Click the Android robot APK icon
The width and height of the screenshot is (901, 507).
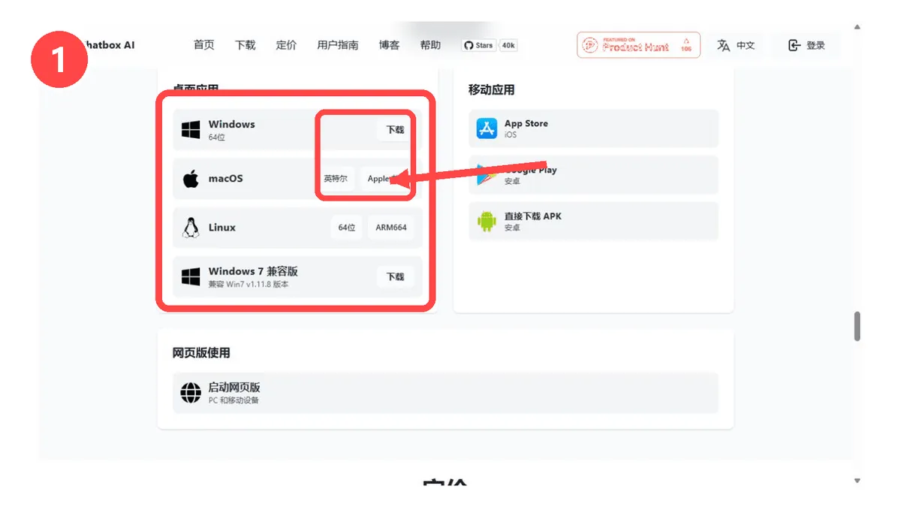(x=487, y=222)
